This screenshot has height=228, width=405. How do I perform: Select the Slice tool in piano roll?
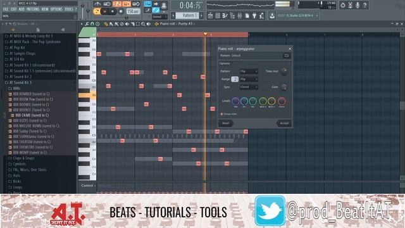click(132, 24)
